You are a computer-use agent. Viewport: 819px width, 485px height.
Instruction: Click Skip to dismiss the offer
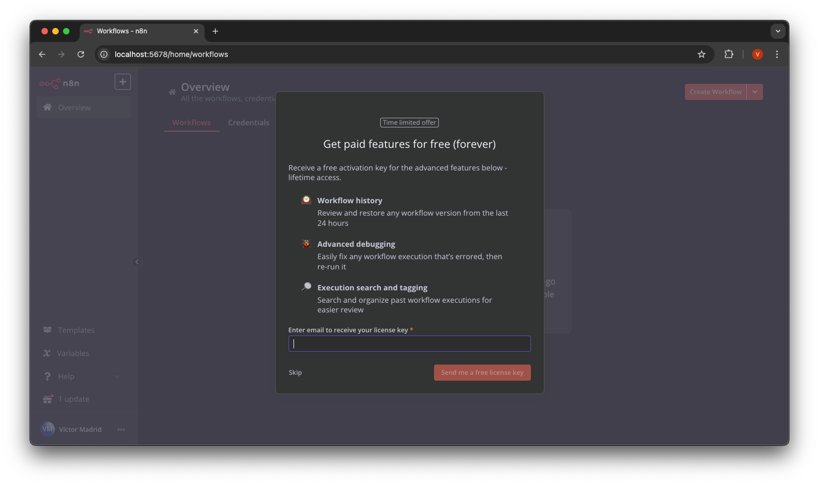[295, 373]
